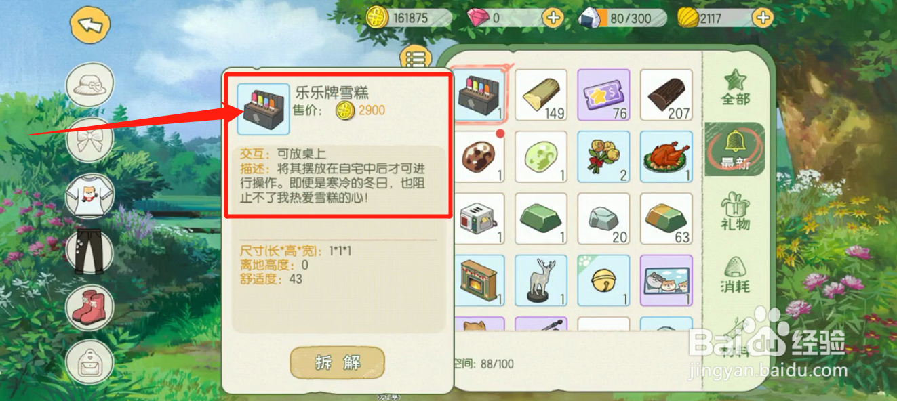Toggle the list view icon above the item panel

coord(416,58)
